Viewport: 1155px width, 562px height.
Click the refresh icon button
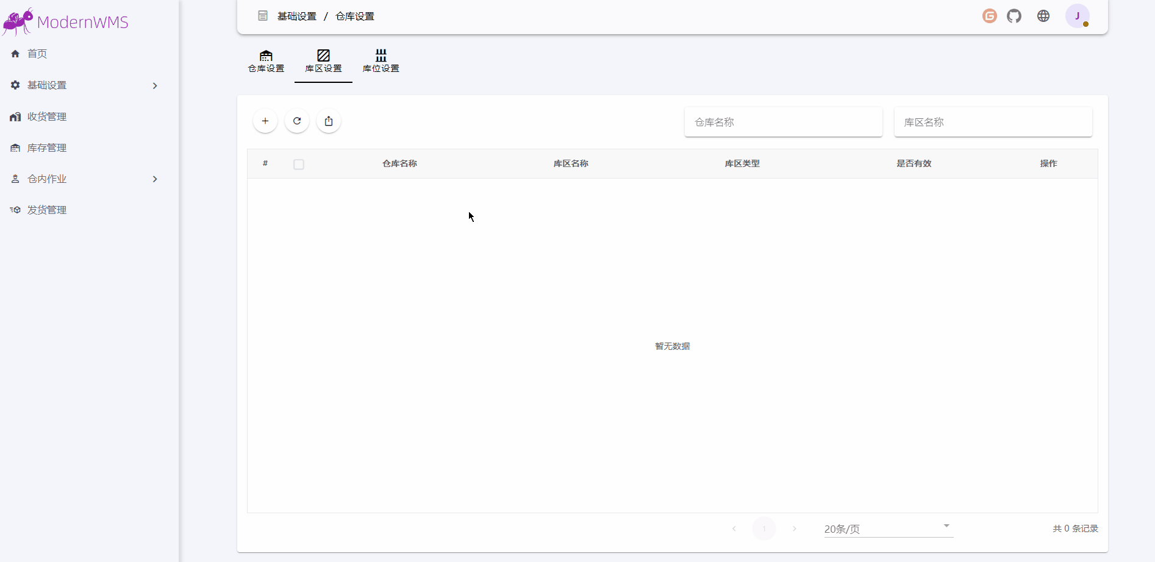297,121
